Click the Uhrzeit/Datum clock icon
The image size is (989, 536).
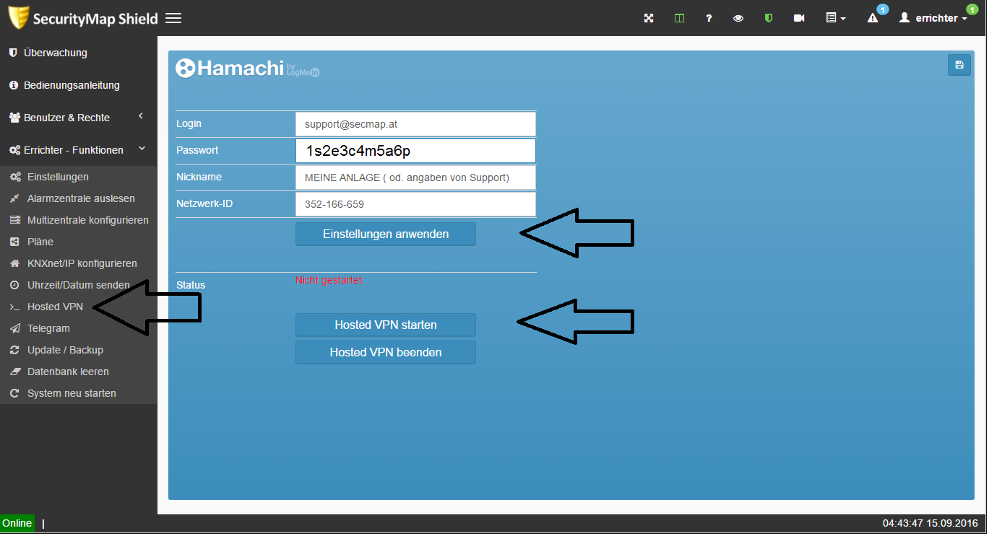pyautogui.click(x=14, y=285)
